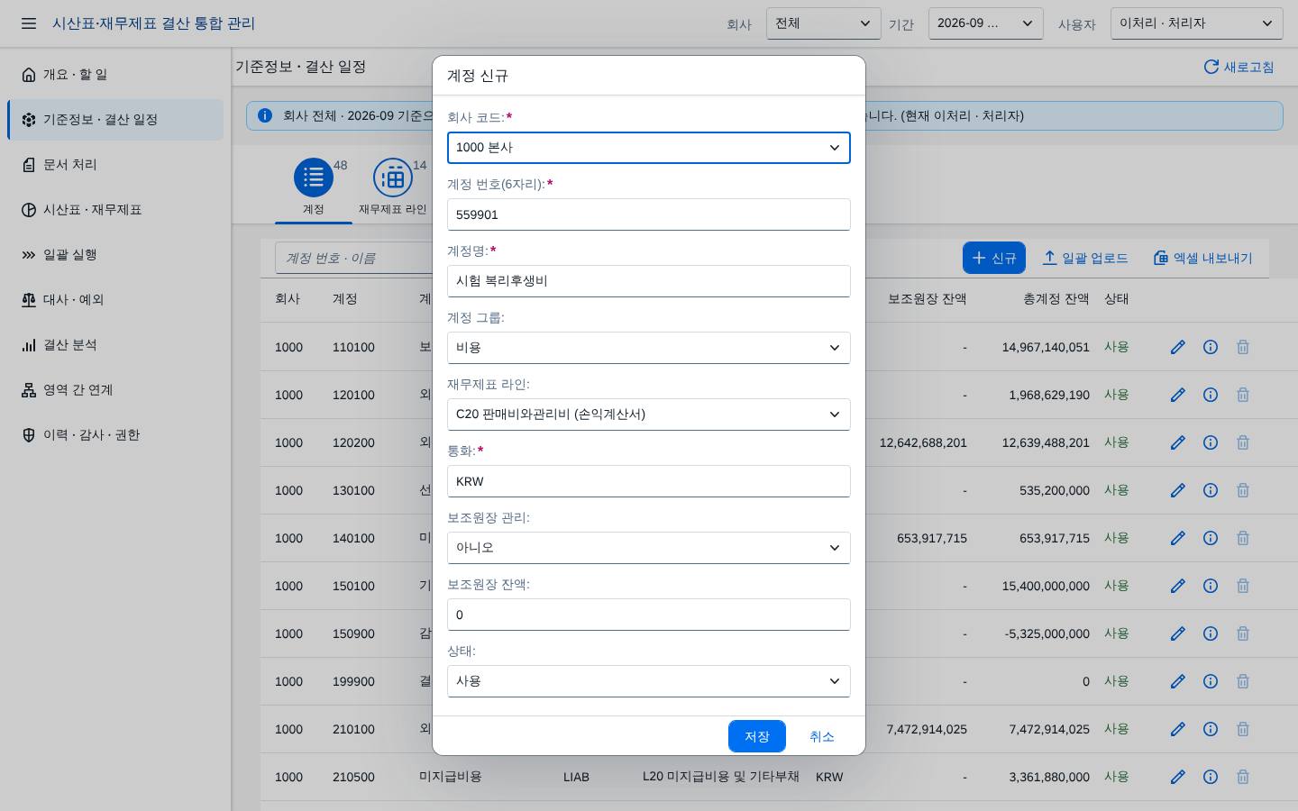Open the 회사 filter dropdown in header
Viewport: 1298px width, 811px height.
point(824,23)
